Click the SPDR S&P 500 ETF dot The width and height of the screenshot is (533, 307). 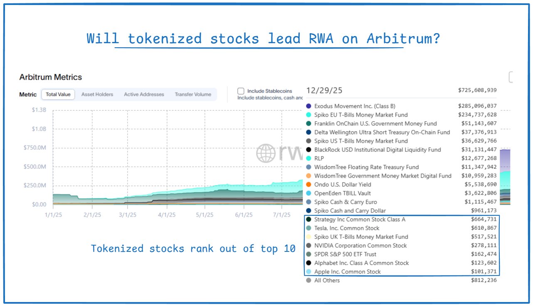(x=308, y=254)
